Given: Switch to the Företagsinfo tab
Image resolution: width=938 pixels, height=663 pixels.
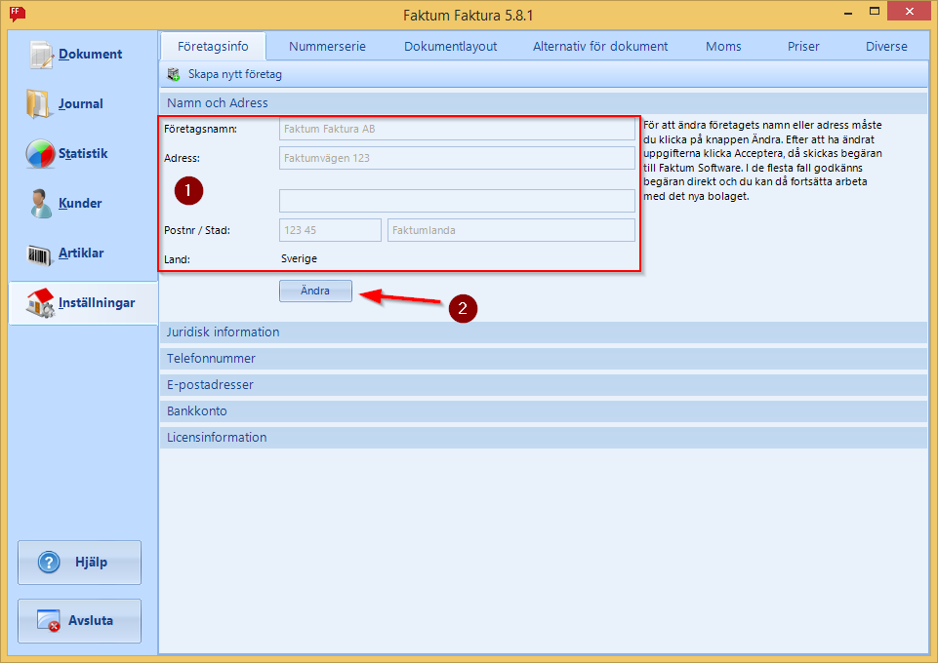Looking at the screenshot, I should pos(213,47).
